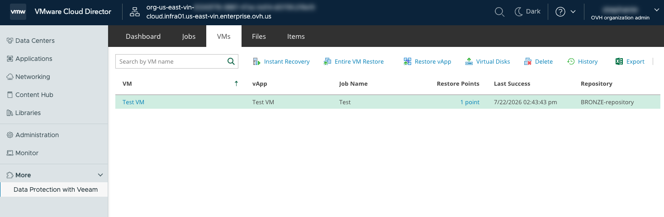
Task: Select Data Protection with Veeam
Action: click(54, 189)
